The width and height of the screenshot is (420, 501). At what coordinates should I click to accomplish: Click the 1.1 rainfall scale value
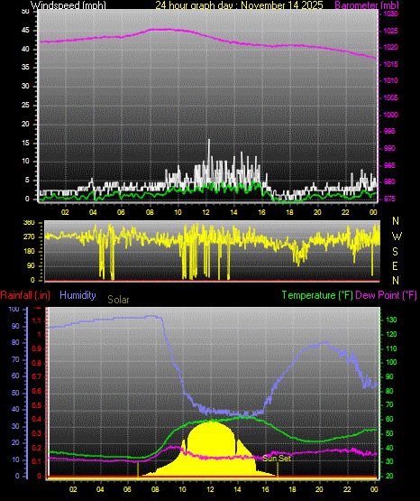pyautogui.click(x=37, y=320)
